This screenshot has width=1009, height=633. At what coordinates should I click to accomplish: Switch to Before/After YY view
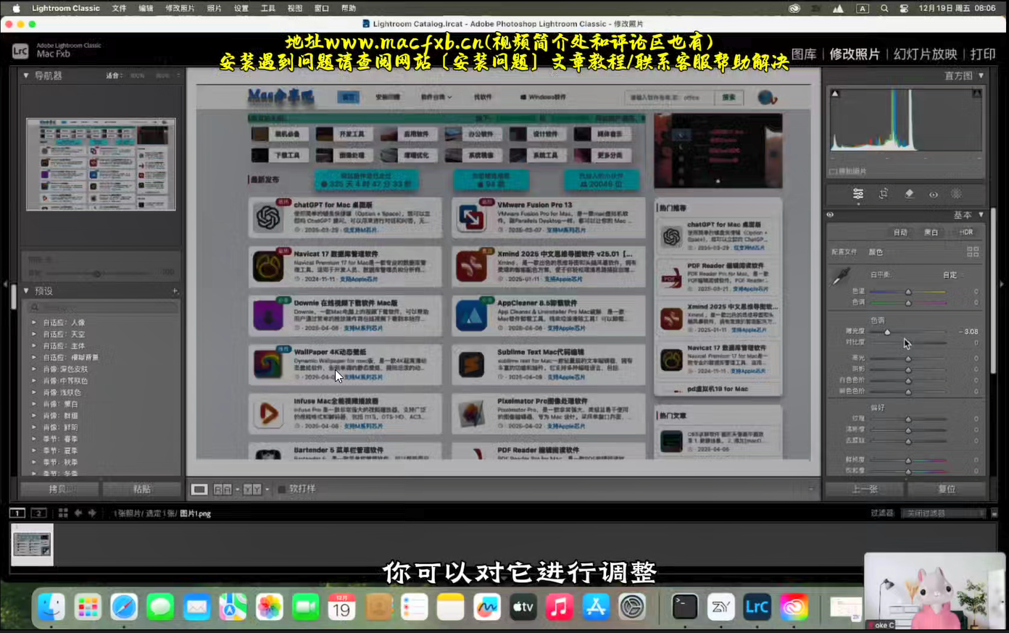(x=252, y=490)
